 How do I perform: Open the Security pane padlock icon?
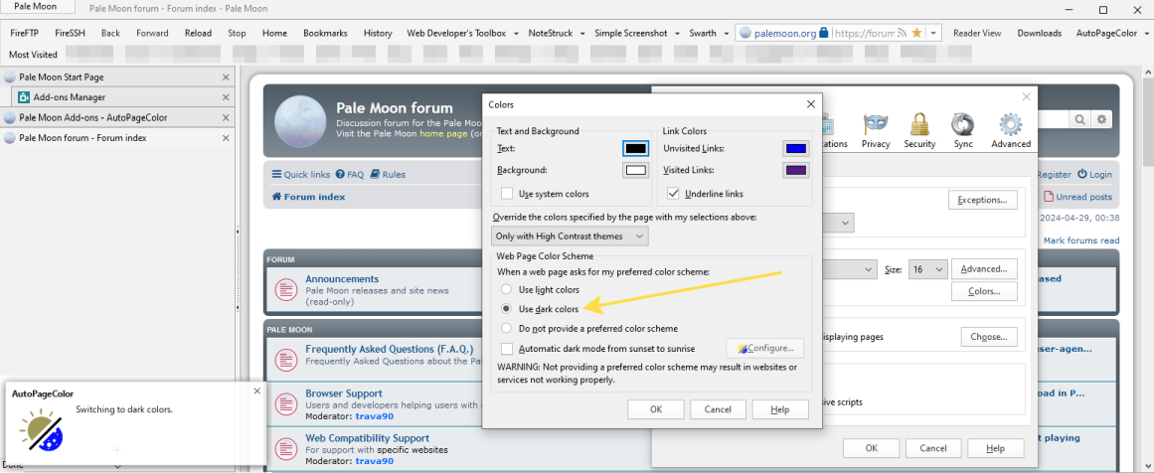(919, 124)
